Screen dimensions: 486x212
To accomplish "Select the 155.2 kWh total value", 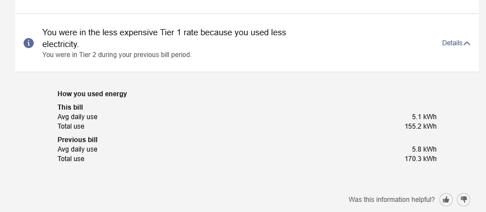I will point(421,126).
